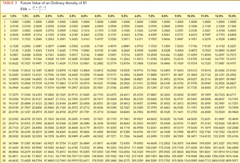The width and height of the screenshot is (240, 163).
Task: Click the cell value '573.7702'
Action: [x=165, y=161]
